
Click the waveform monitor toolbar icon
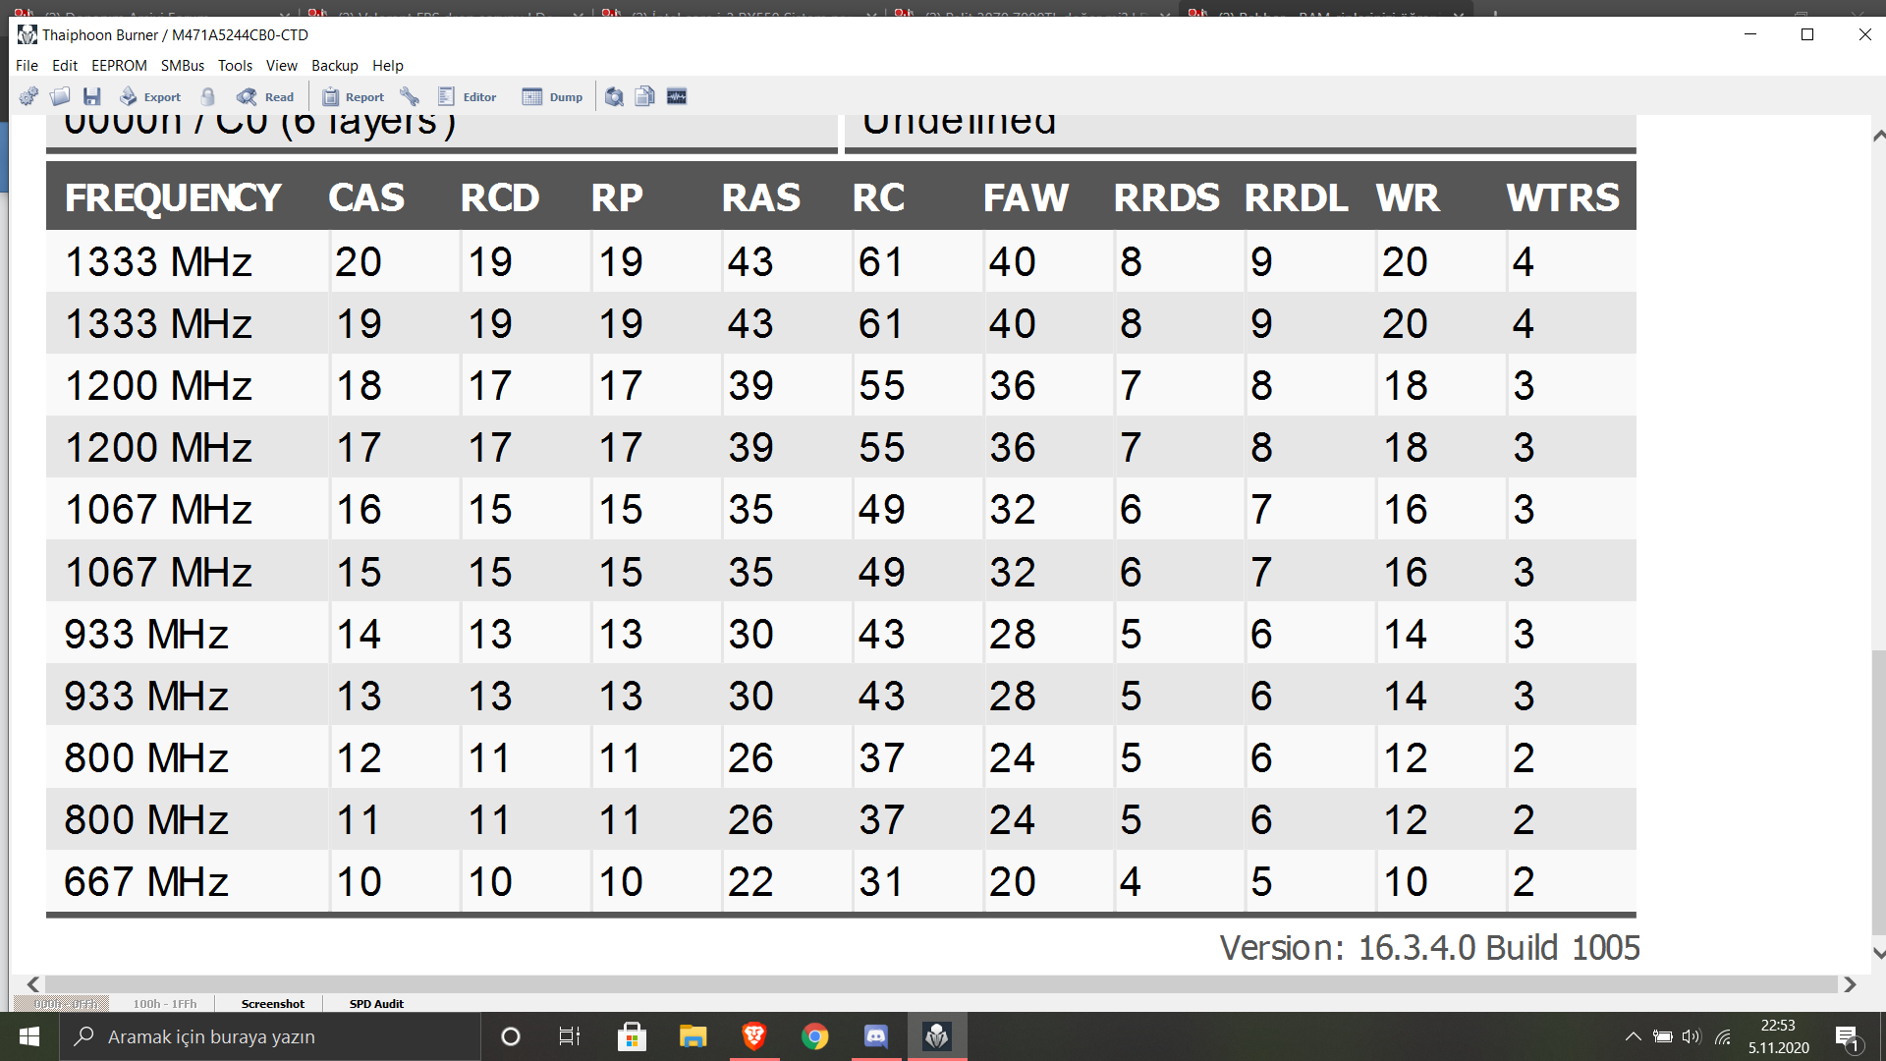(677, 96)
